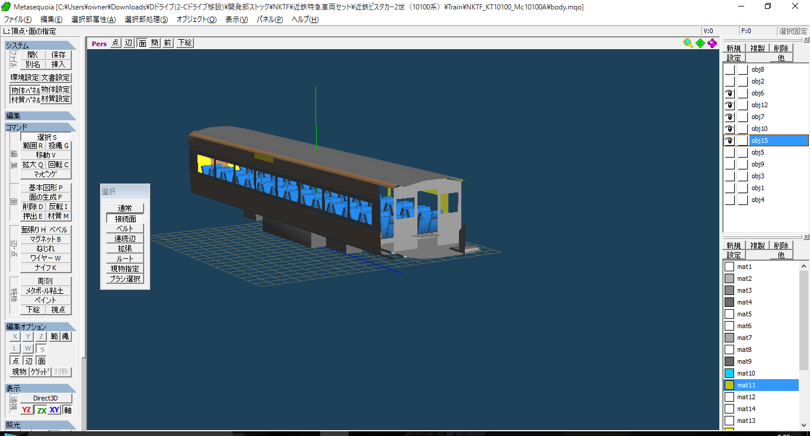The width and height of the screenshot is (810, 436).
Task: Select the cyan mat10 color swatch
Action: point(729,373)
